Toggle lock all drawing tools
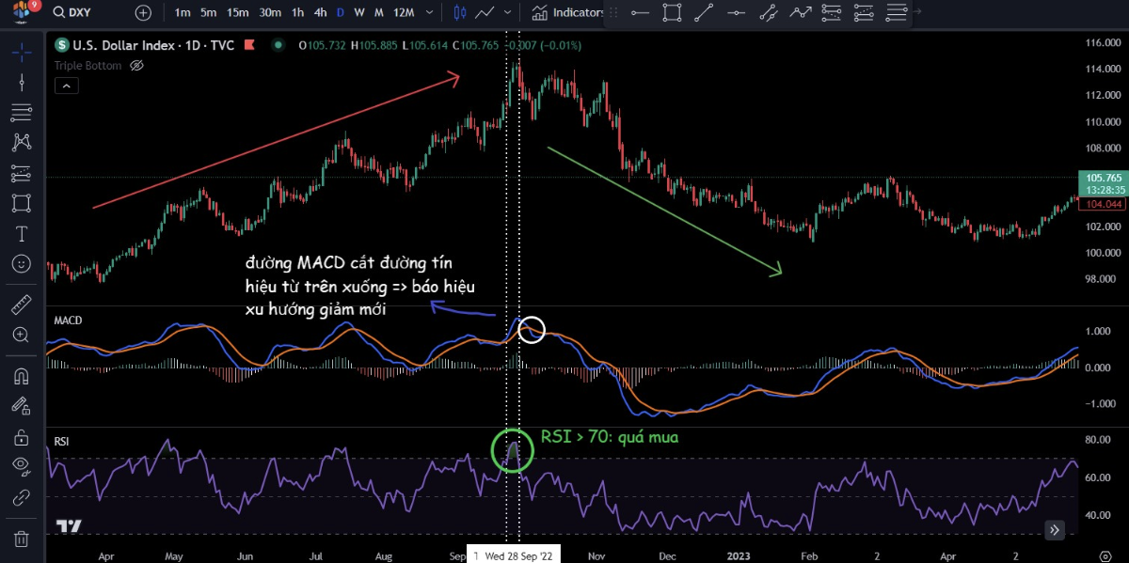 coord(21,437)
